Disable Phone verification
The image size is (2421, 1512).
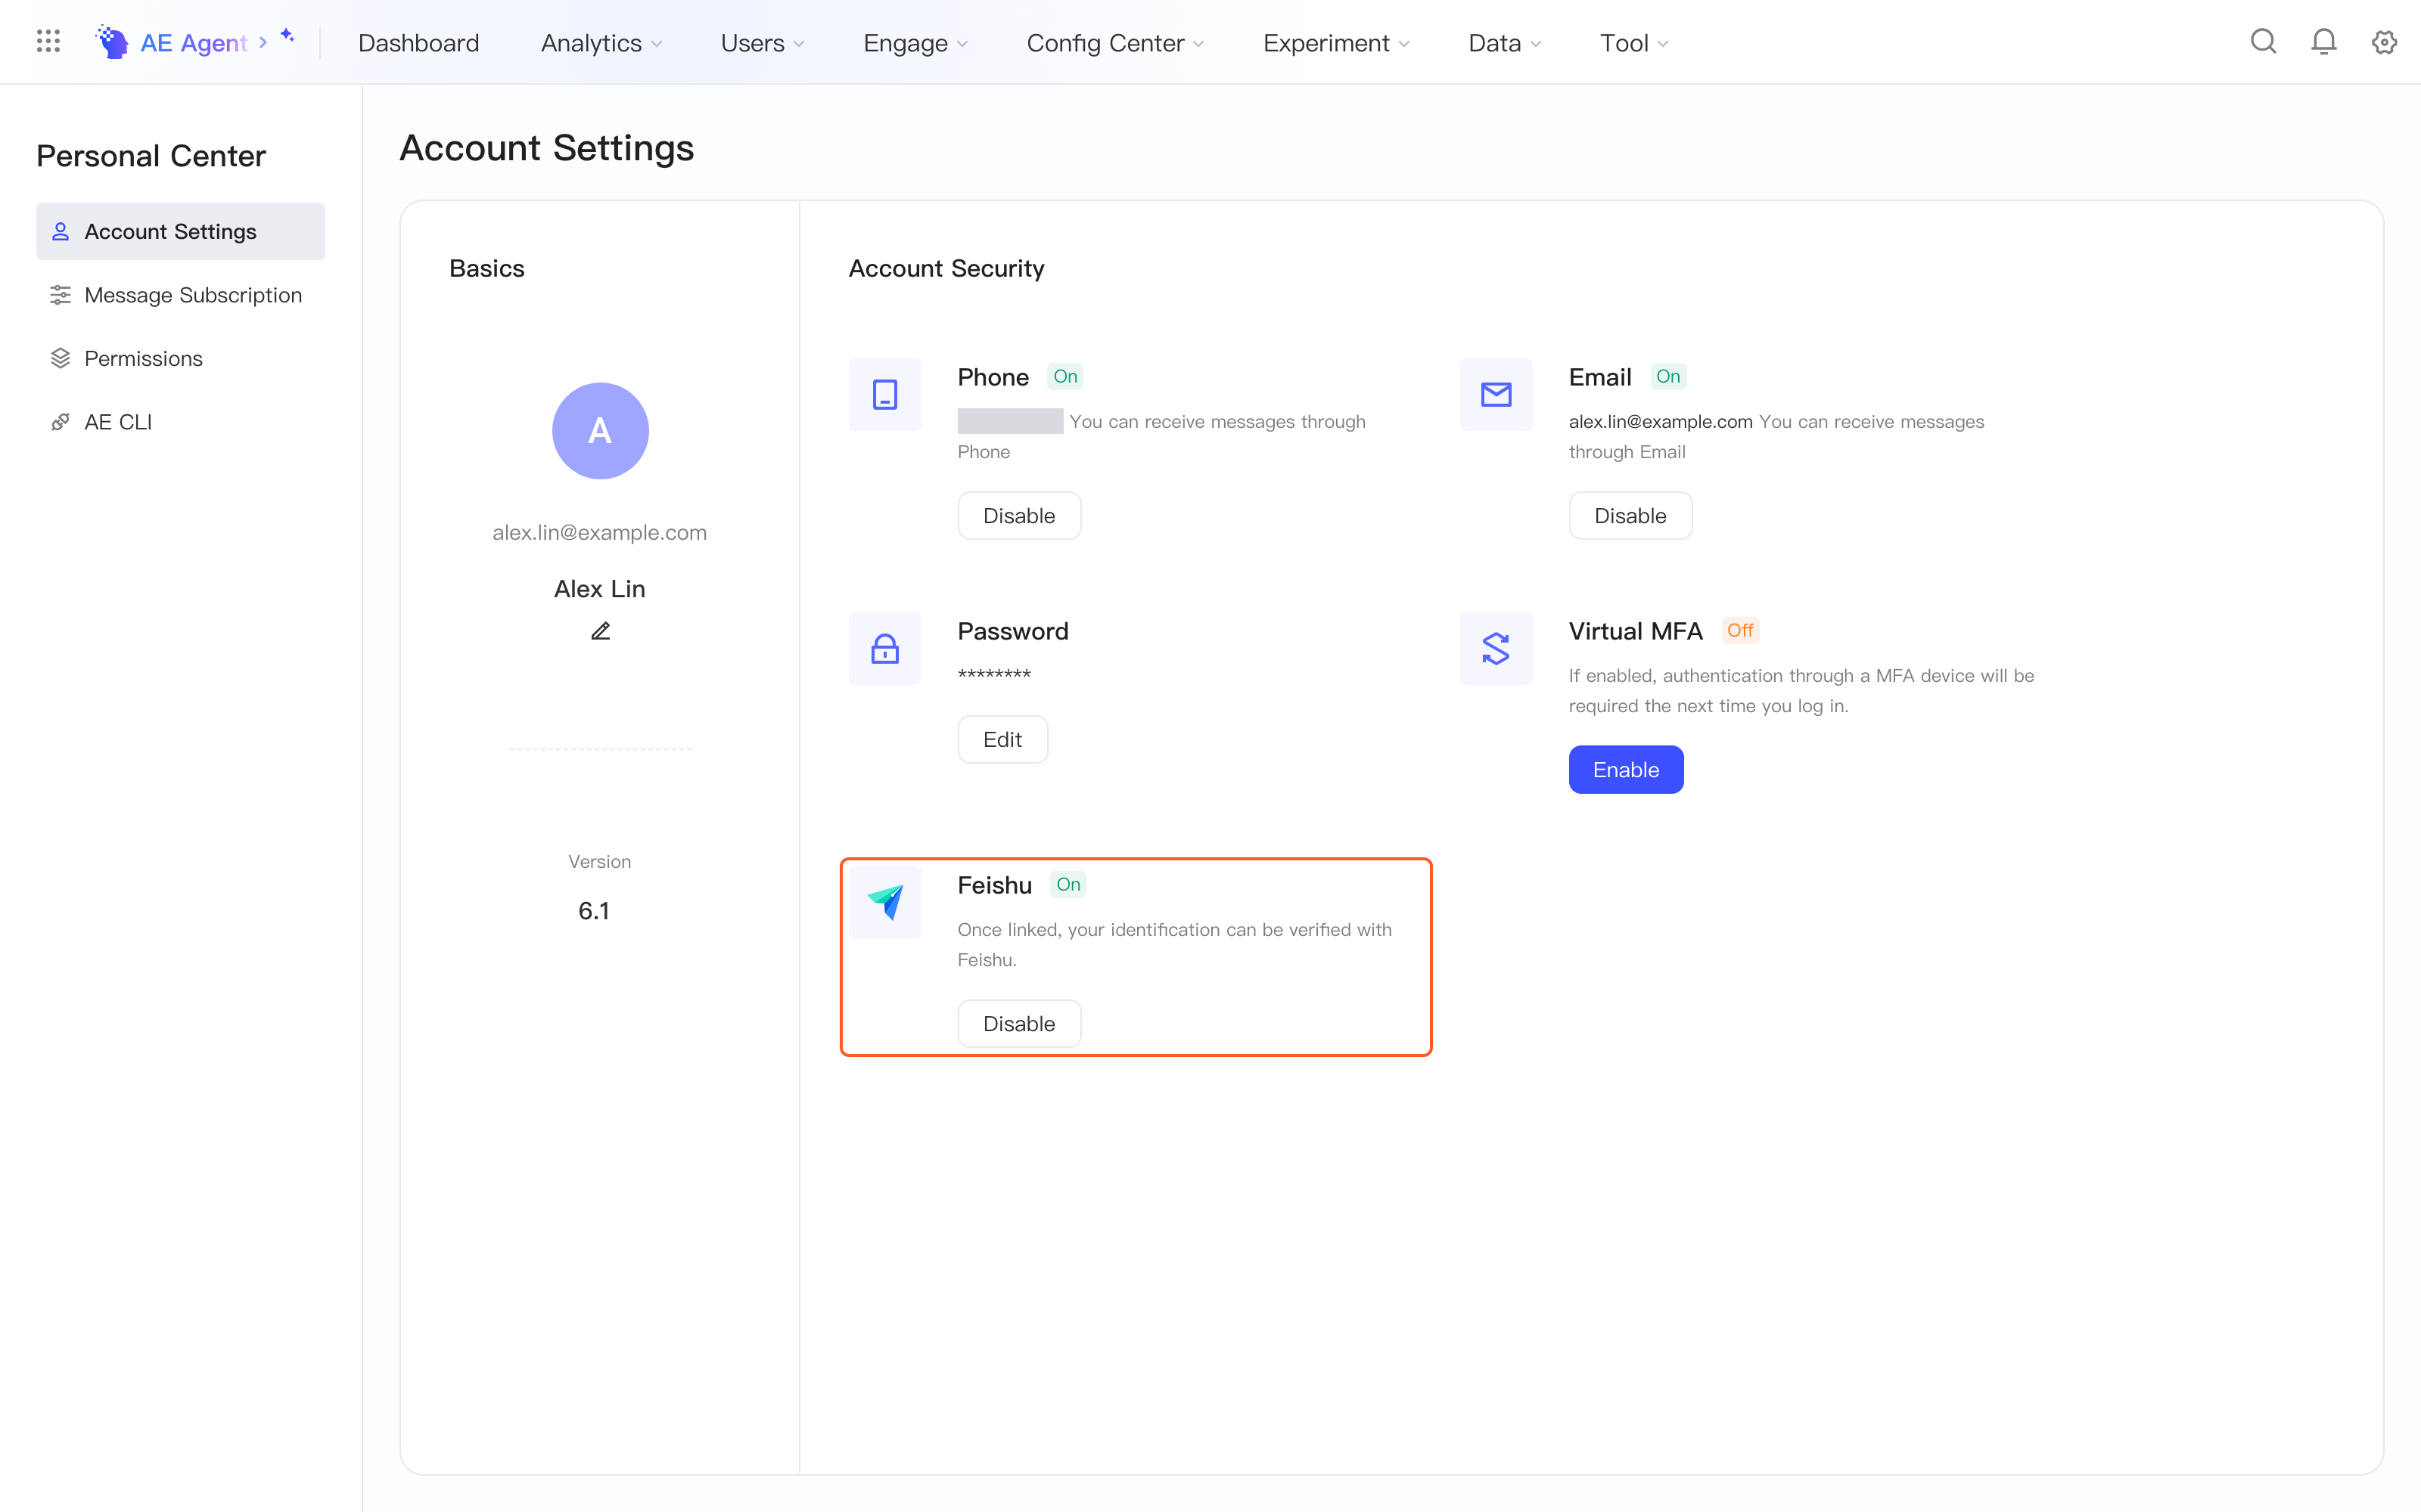coord(1019,516)
